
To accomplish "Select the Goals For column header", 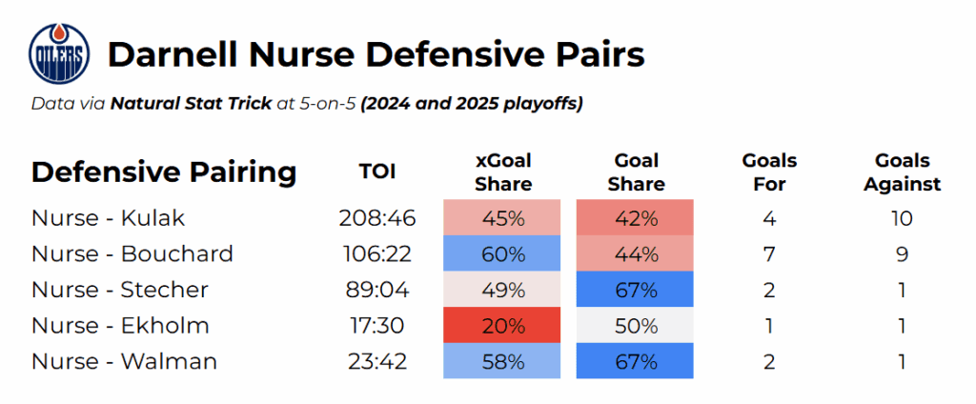I will [x=769, y=172].
